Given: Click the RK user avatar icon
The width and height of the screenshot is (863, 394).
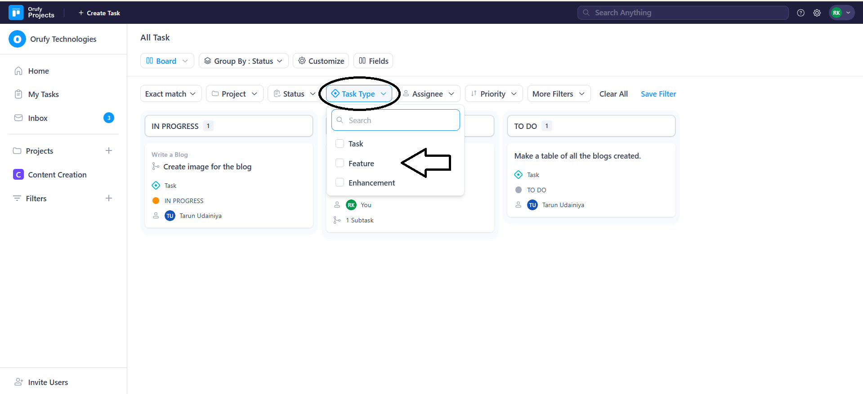Looking at the screenshot, I should click(836, 13).
